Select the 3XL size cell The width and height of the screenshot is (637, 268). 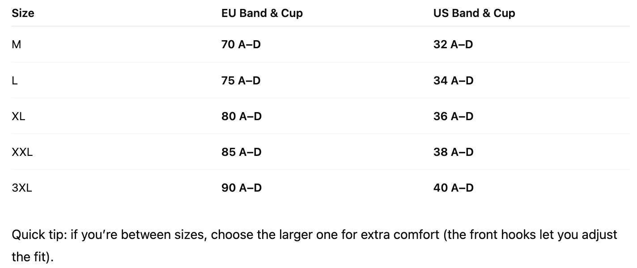click(22, 188)
